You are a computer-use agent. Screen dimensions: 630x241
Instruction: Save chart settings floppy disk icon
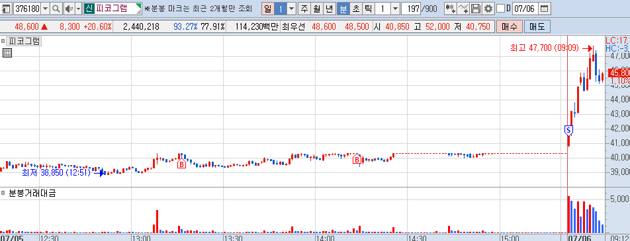tap(476, 9)
